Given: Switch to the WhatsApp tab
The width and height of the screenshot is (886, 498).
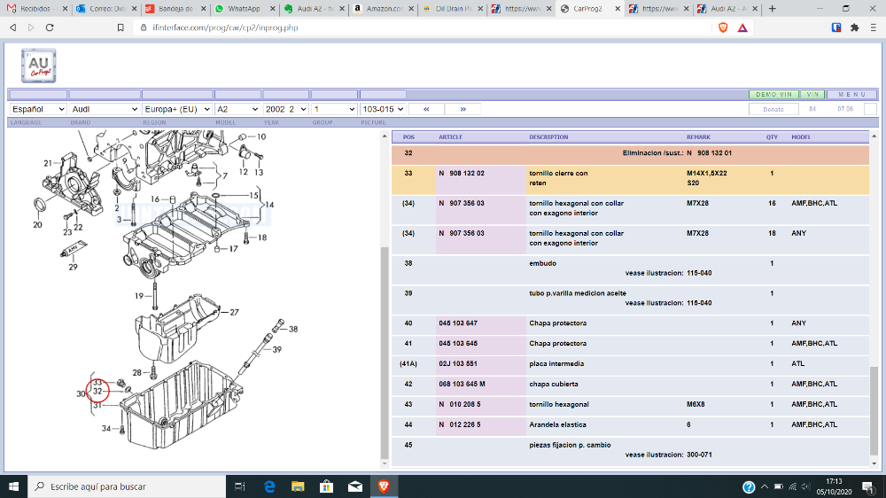Looking at the screenshot, I should click(x=244, y=9).
